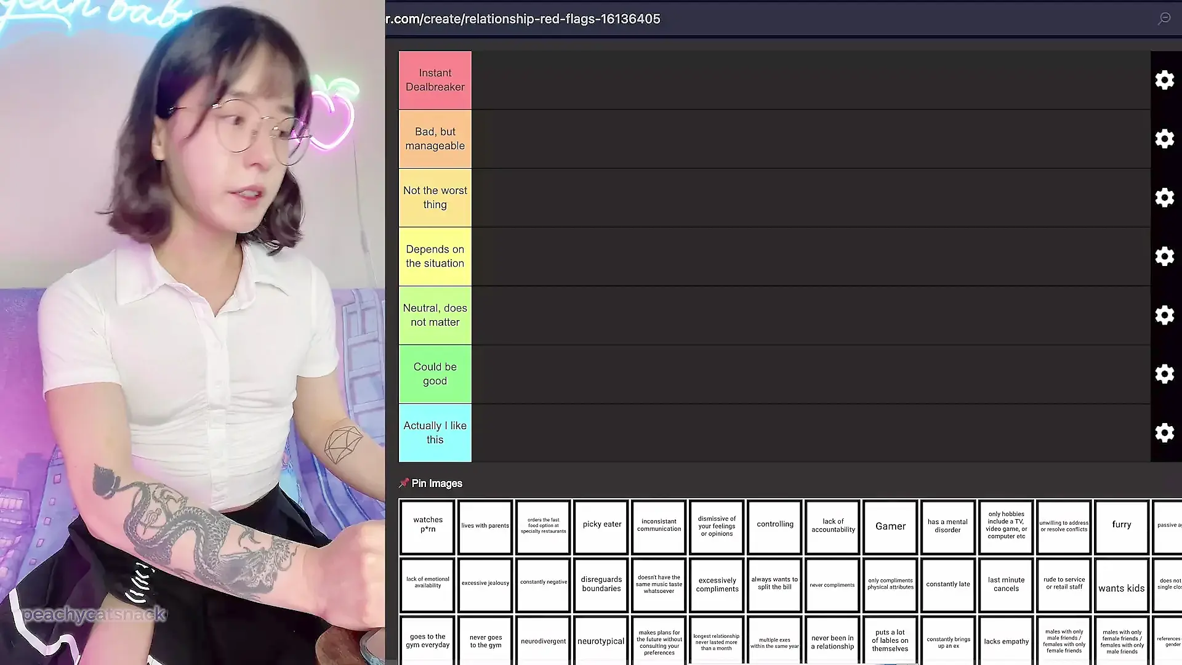This screenshot has width=1182, height=665.
Task: Click gear icon beside Neutral, does not matter
Action: 1164,315
